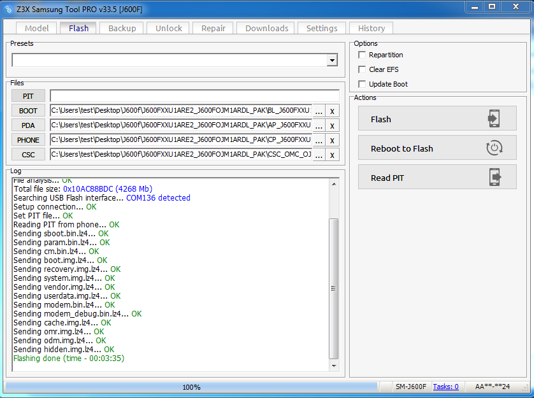Image resolution: width=534 pixels, height=398 pixels.
Task: Open the Settings tab
Action: [x=322, y=28]
